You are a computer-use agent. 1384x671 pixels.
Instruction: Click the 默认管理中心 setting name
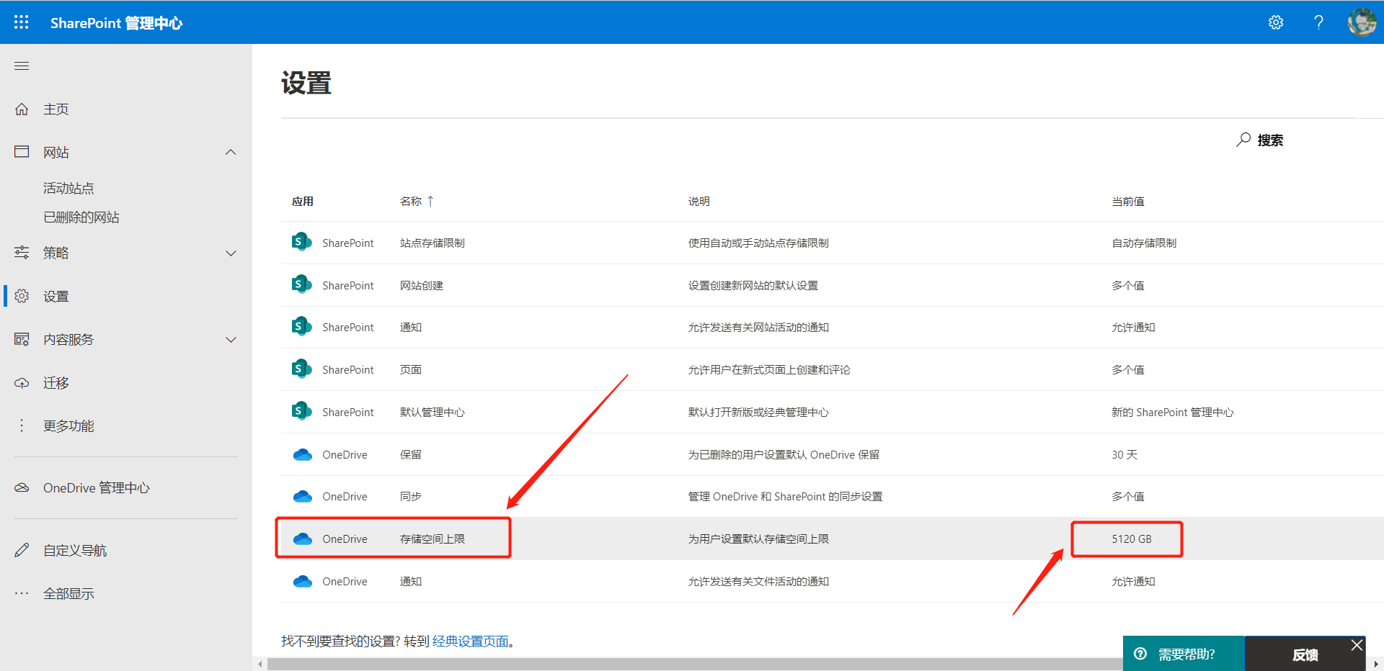click(432, 413)
